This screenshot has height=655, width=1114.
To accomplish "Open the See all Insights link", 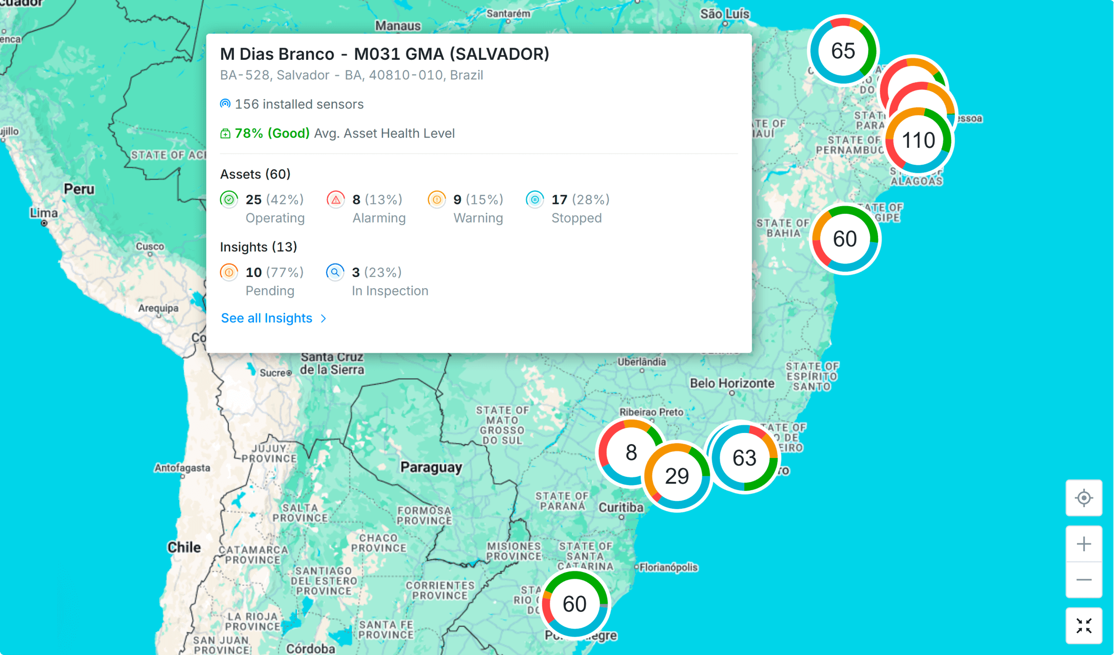I will (x=266, y=318).
